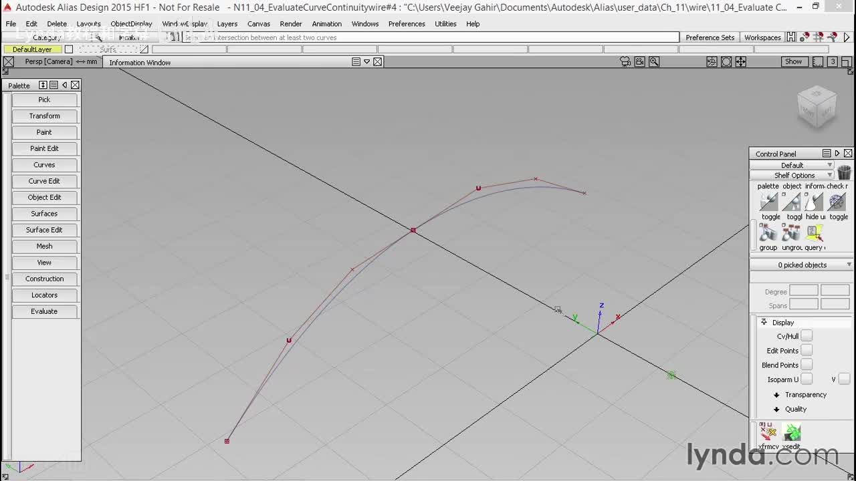This screenshot has height=481, width=856.
Task: Collapse the Palette with left arrow
Action: [x=64, y=85]
